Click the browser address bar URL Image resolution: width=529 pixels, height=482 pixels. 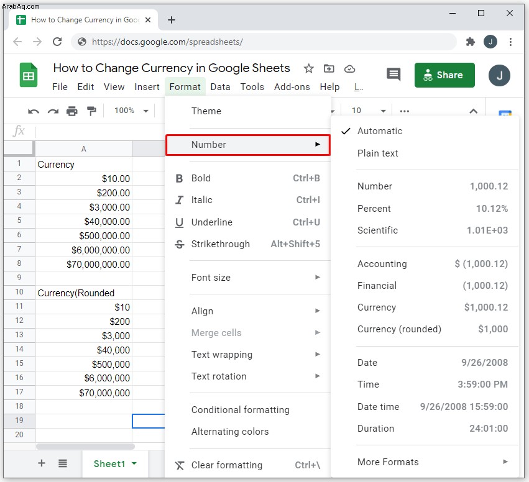pyautogui.click(x=167, y=42)
